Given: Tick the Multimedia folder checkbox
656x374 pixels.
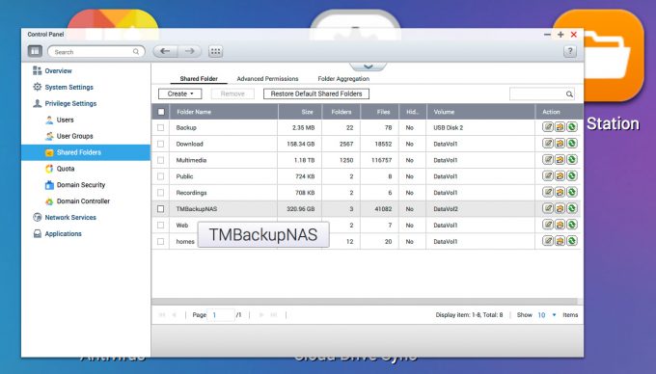Looking at the screenshot, I should click(x=161, y=160).
